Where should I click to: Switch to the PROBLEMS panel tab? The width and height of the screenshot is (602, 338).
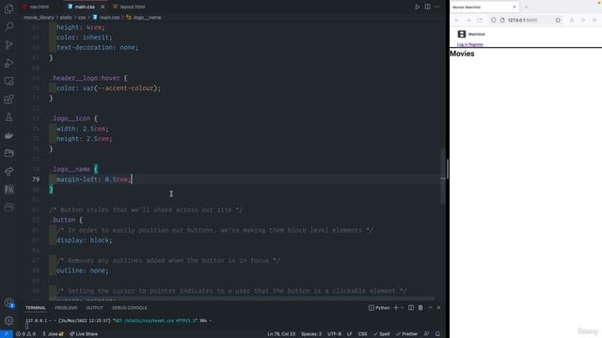[x=66, y=308]
